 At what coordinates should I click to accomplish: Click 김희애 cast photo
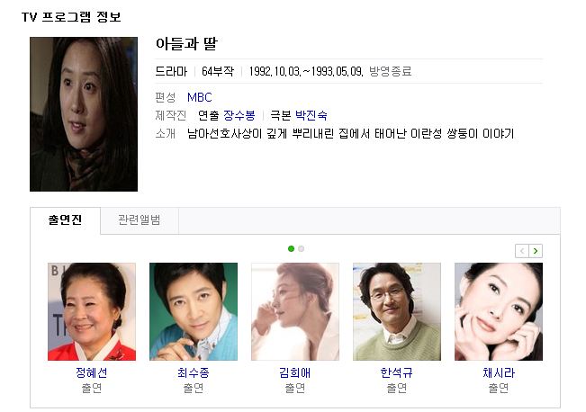click(x=295, y=312)
